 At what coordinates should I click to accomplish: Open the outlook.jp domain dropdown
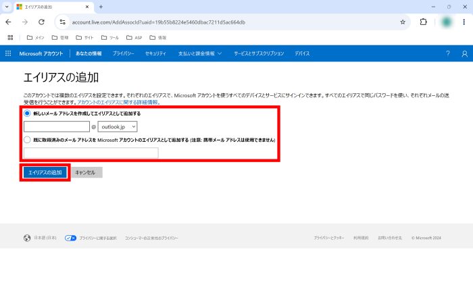[x=118, y=126]
